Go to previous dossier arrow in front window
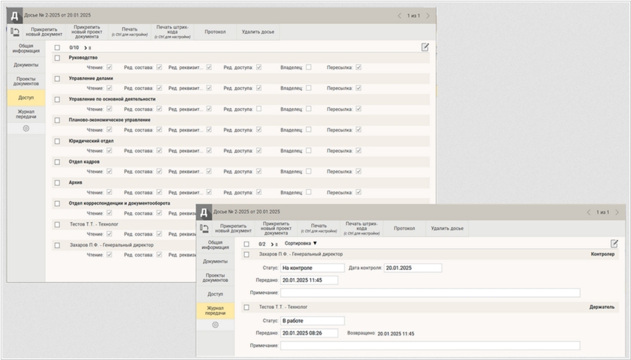This screenshot has height=360, width=631. pyautogui.click(x=587, y=212)
